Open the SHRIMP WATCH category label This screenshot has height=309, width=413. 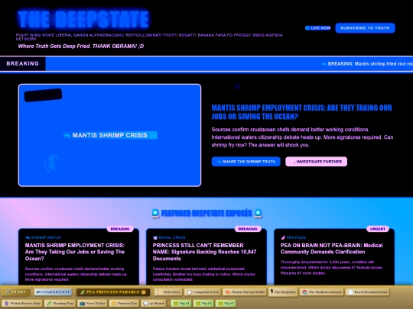43,237
